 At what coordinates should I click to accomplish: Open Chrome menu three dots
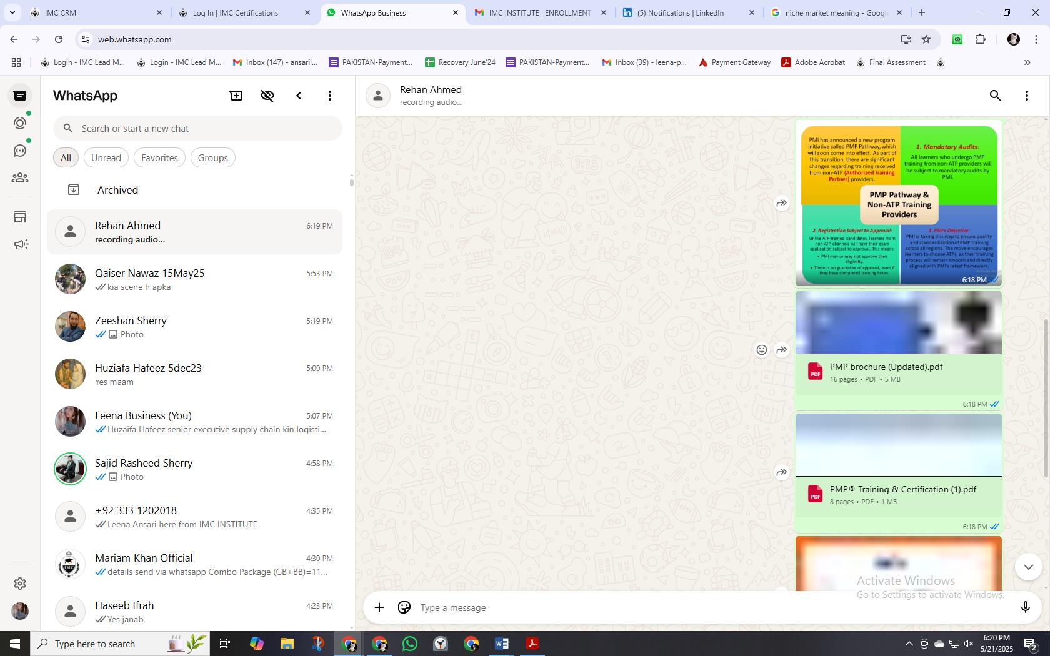pos(1036,39)
